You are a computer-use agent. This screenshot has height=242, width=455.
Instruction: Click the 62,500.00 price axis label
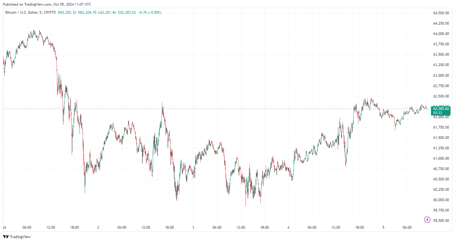click(x=441, y=96)
